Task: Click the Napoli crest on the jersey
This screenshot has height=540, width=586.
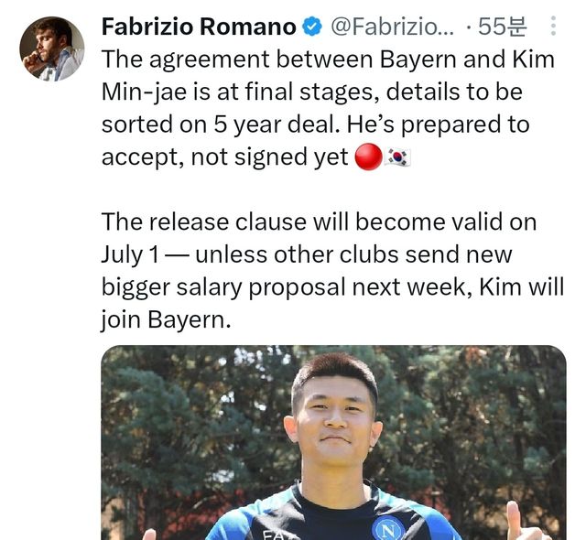Action: (388, 528)
